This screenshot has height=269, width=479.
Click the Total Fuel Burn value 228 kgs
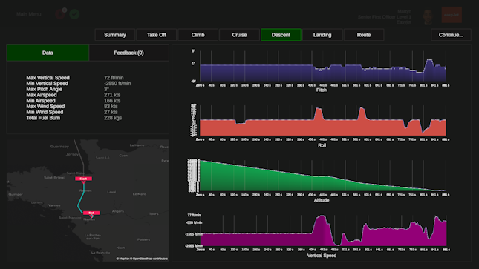point(113,118)
